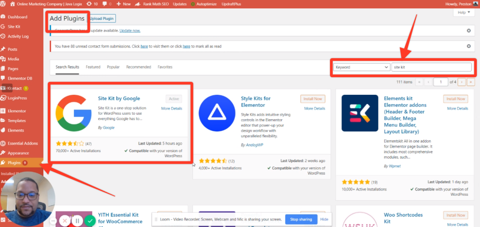Install Woo Shortcodes Kit plugin
Screen dimensions: 480x227
pos(456,215)
